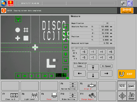
Task: Move axis down with arrow button
Action: point(93,75)
